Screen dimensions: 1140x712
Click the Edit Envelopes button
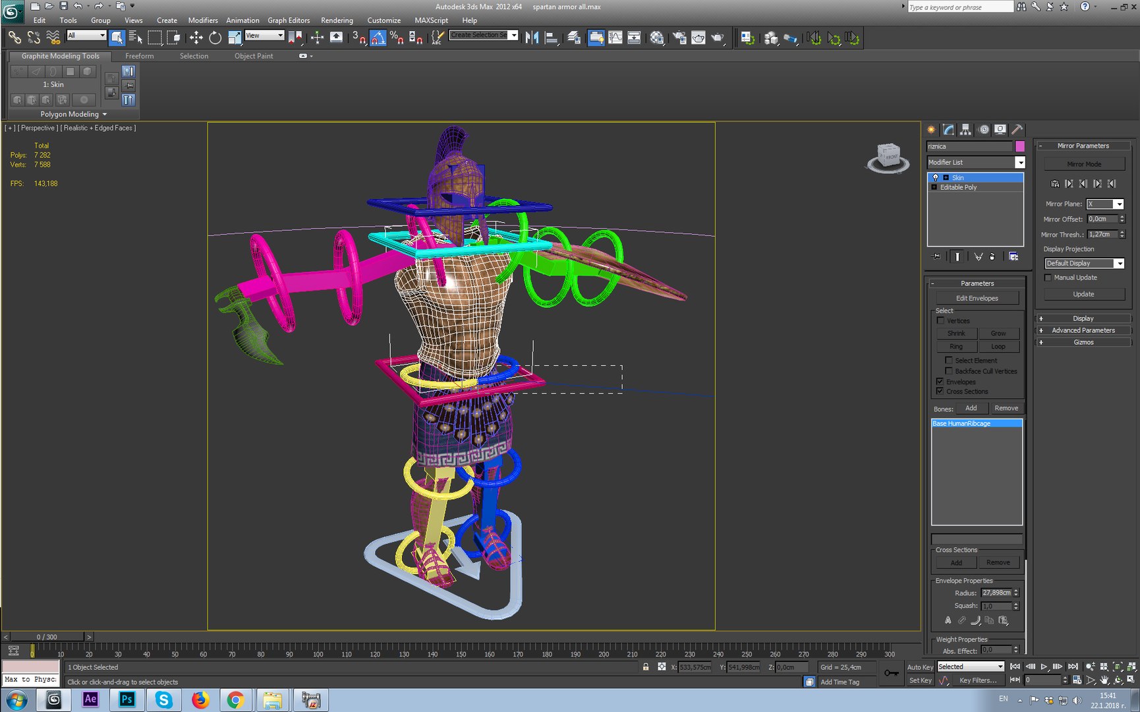977,298
